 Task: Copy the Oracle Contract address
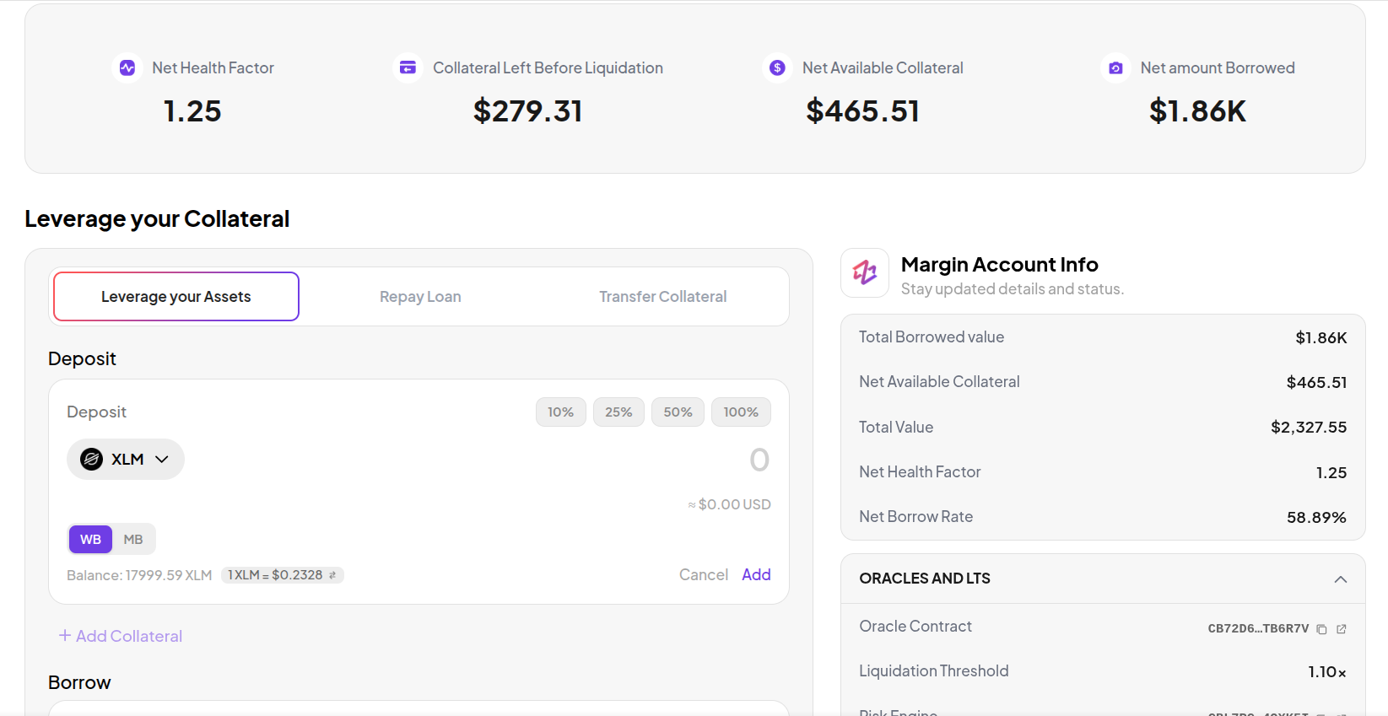coord(1322,629)
